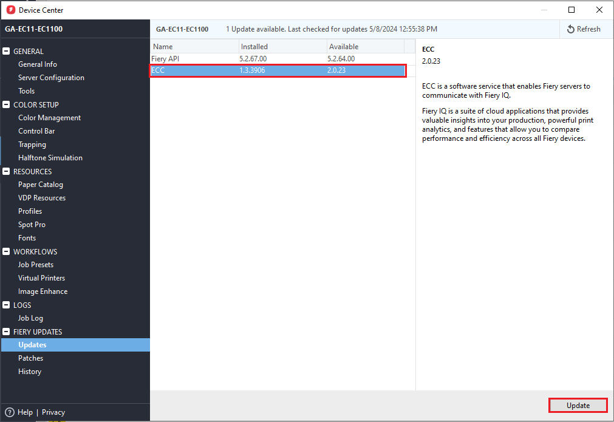Image resolution: width=614 pixels, height=422 pixels.
Task: Collapse the GENERAL section
Action: (7, 52)
